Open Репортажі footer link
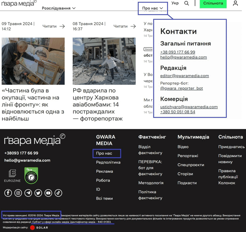Screen dimensions: 246x232 [x=188, y=156]
